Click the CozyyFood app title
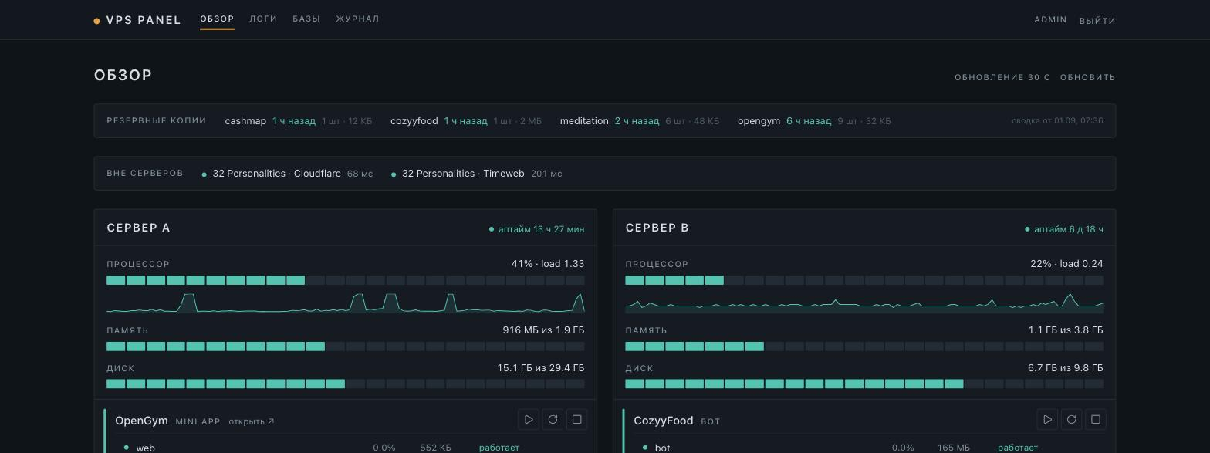Image resolution: width=1210 pixels, height=453 pixels. pyautogui.click(x=664, y=421)
